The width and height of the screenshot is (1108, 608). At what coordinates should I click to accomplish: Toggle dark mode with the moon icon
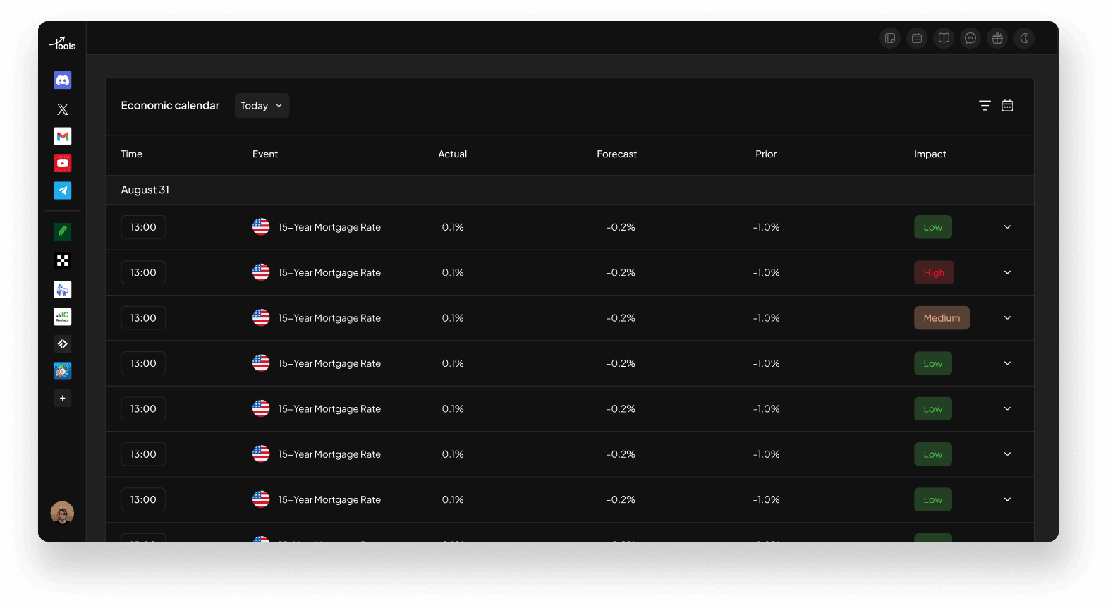point(1024,38)
